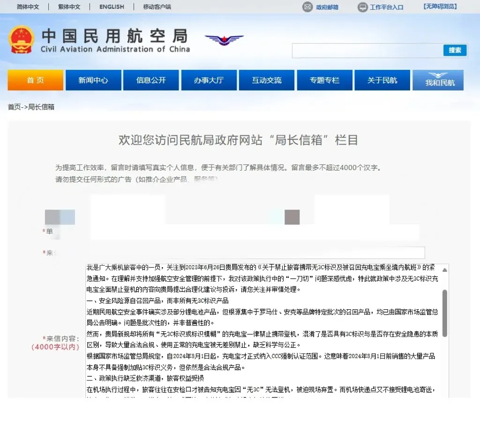The height and width of the screenshot is (433, 480).
Task: Click the text area scroll-up arrow
Action: click(445, 270)
